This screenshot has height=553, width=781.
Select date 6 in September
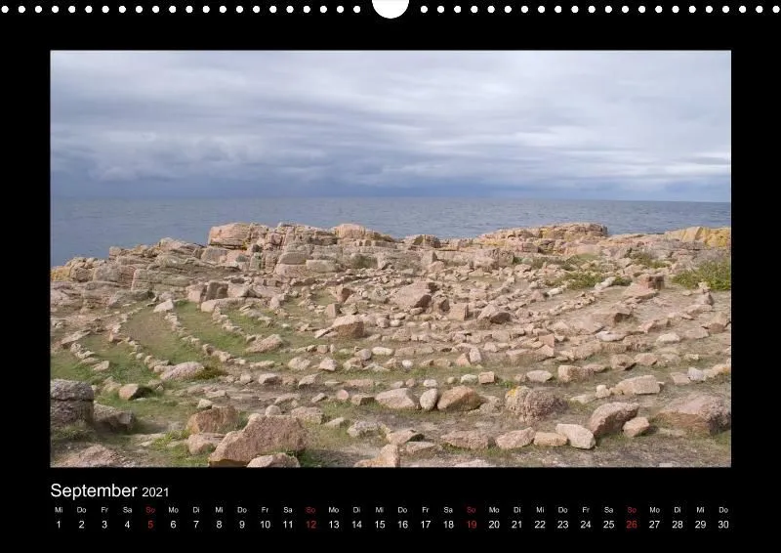tap(174, 525)
